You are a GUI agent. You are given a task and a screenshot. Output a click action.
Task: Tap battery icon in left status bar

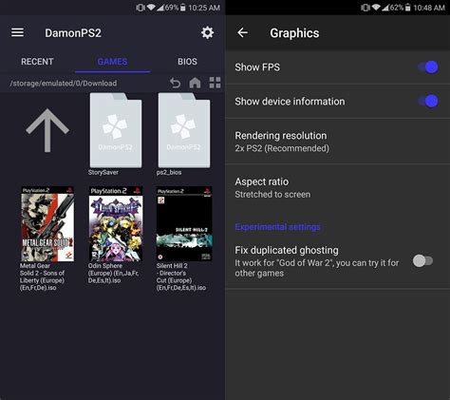click(x=182, y=8)
